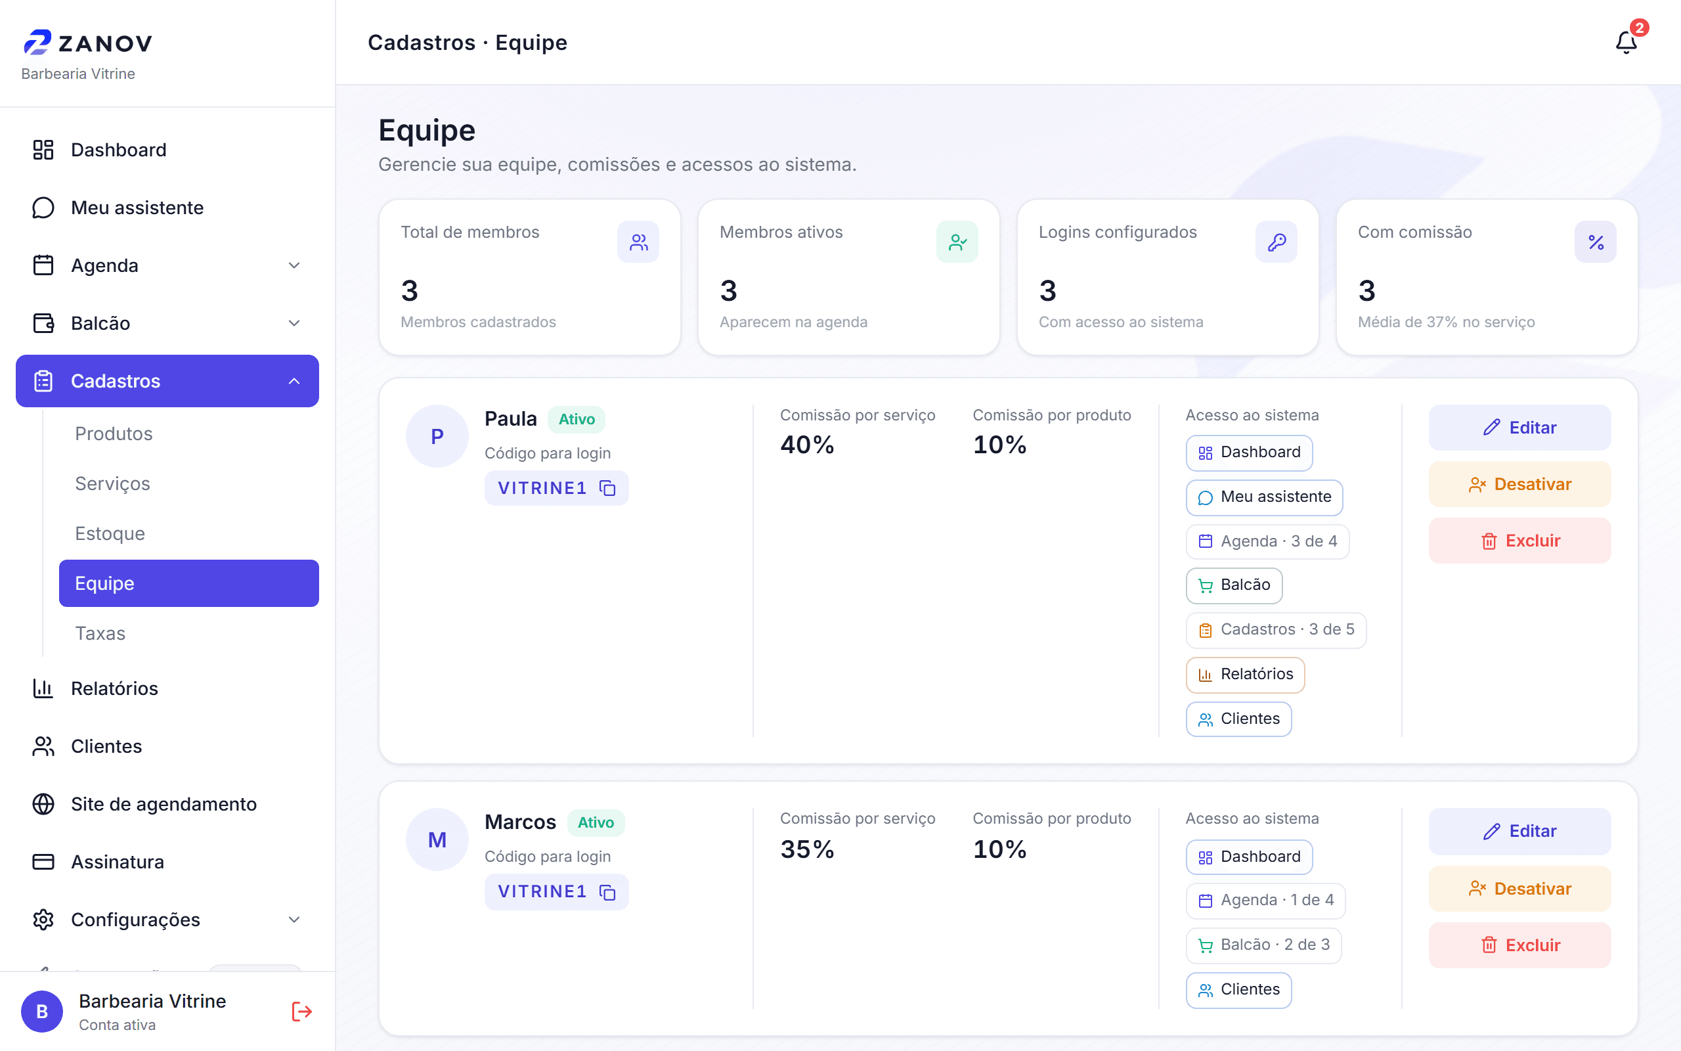The image size is (1681, 1051).
Task: Collapse the Cadastros section chevron
Action: 295,381
